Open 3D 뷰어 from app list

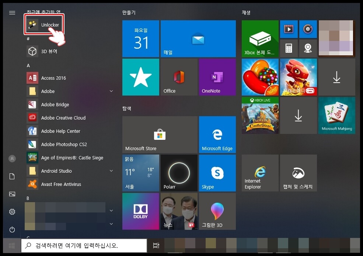point(69,51)
